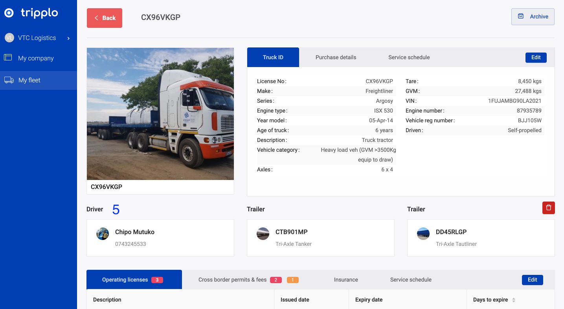Screen dimensions: 564x309
Task: Click the Freightliner truck photo
Action: click(160, 114)
